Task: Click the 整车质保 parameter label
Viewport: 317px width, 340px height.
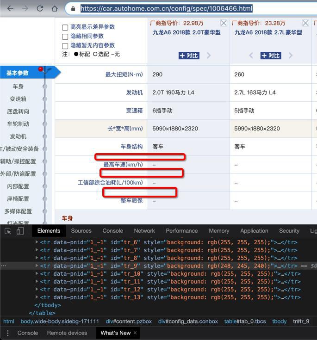Action: click(x=132, y=201)
